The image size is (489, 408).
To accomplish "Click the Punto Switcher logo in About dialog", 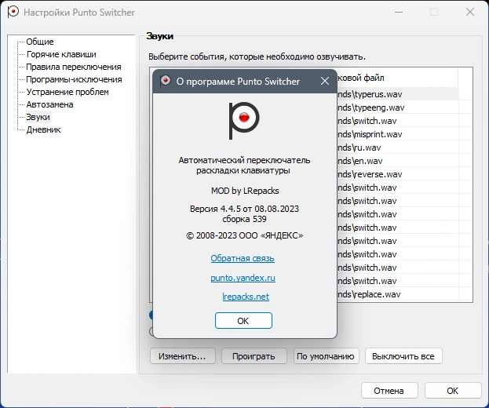I will click(244, 120).
